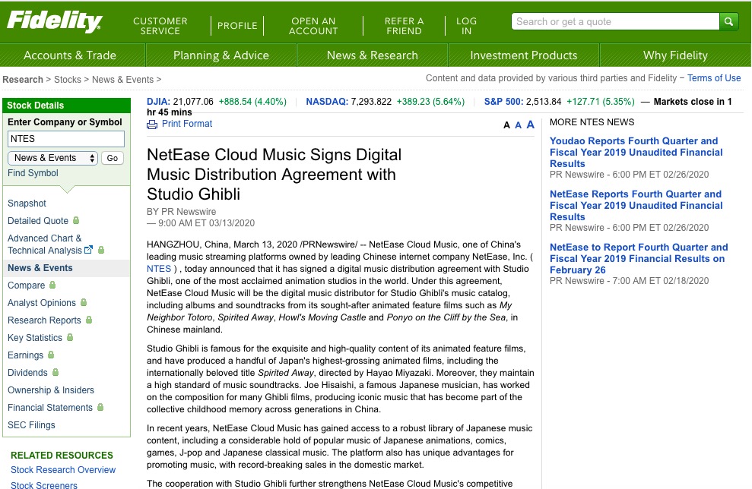
Task: Open the Profile page
Action: click(237, 26)
